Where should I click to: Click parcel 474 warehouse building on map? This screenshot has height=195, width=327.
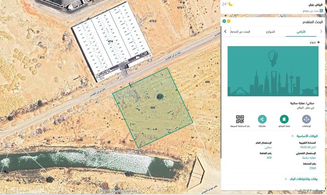click(x=110, y=41)
